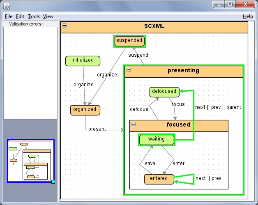Viewport: 258px width, 205px height.
Task: Click the enter transition label
Action: click(179, 163)
